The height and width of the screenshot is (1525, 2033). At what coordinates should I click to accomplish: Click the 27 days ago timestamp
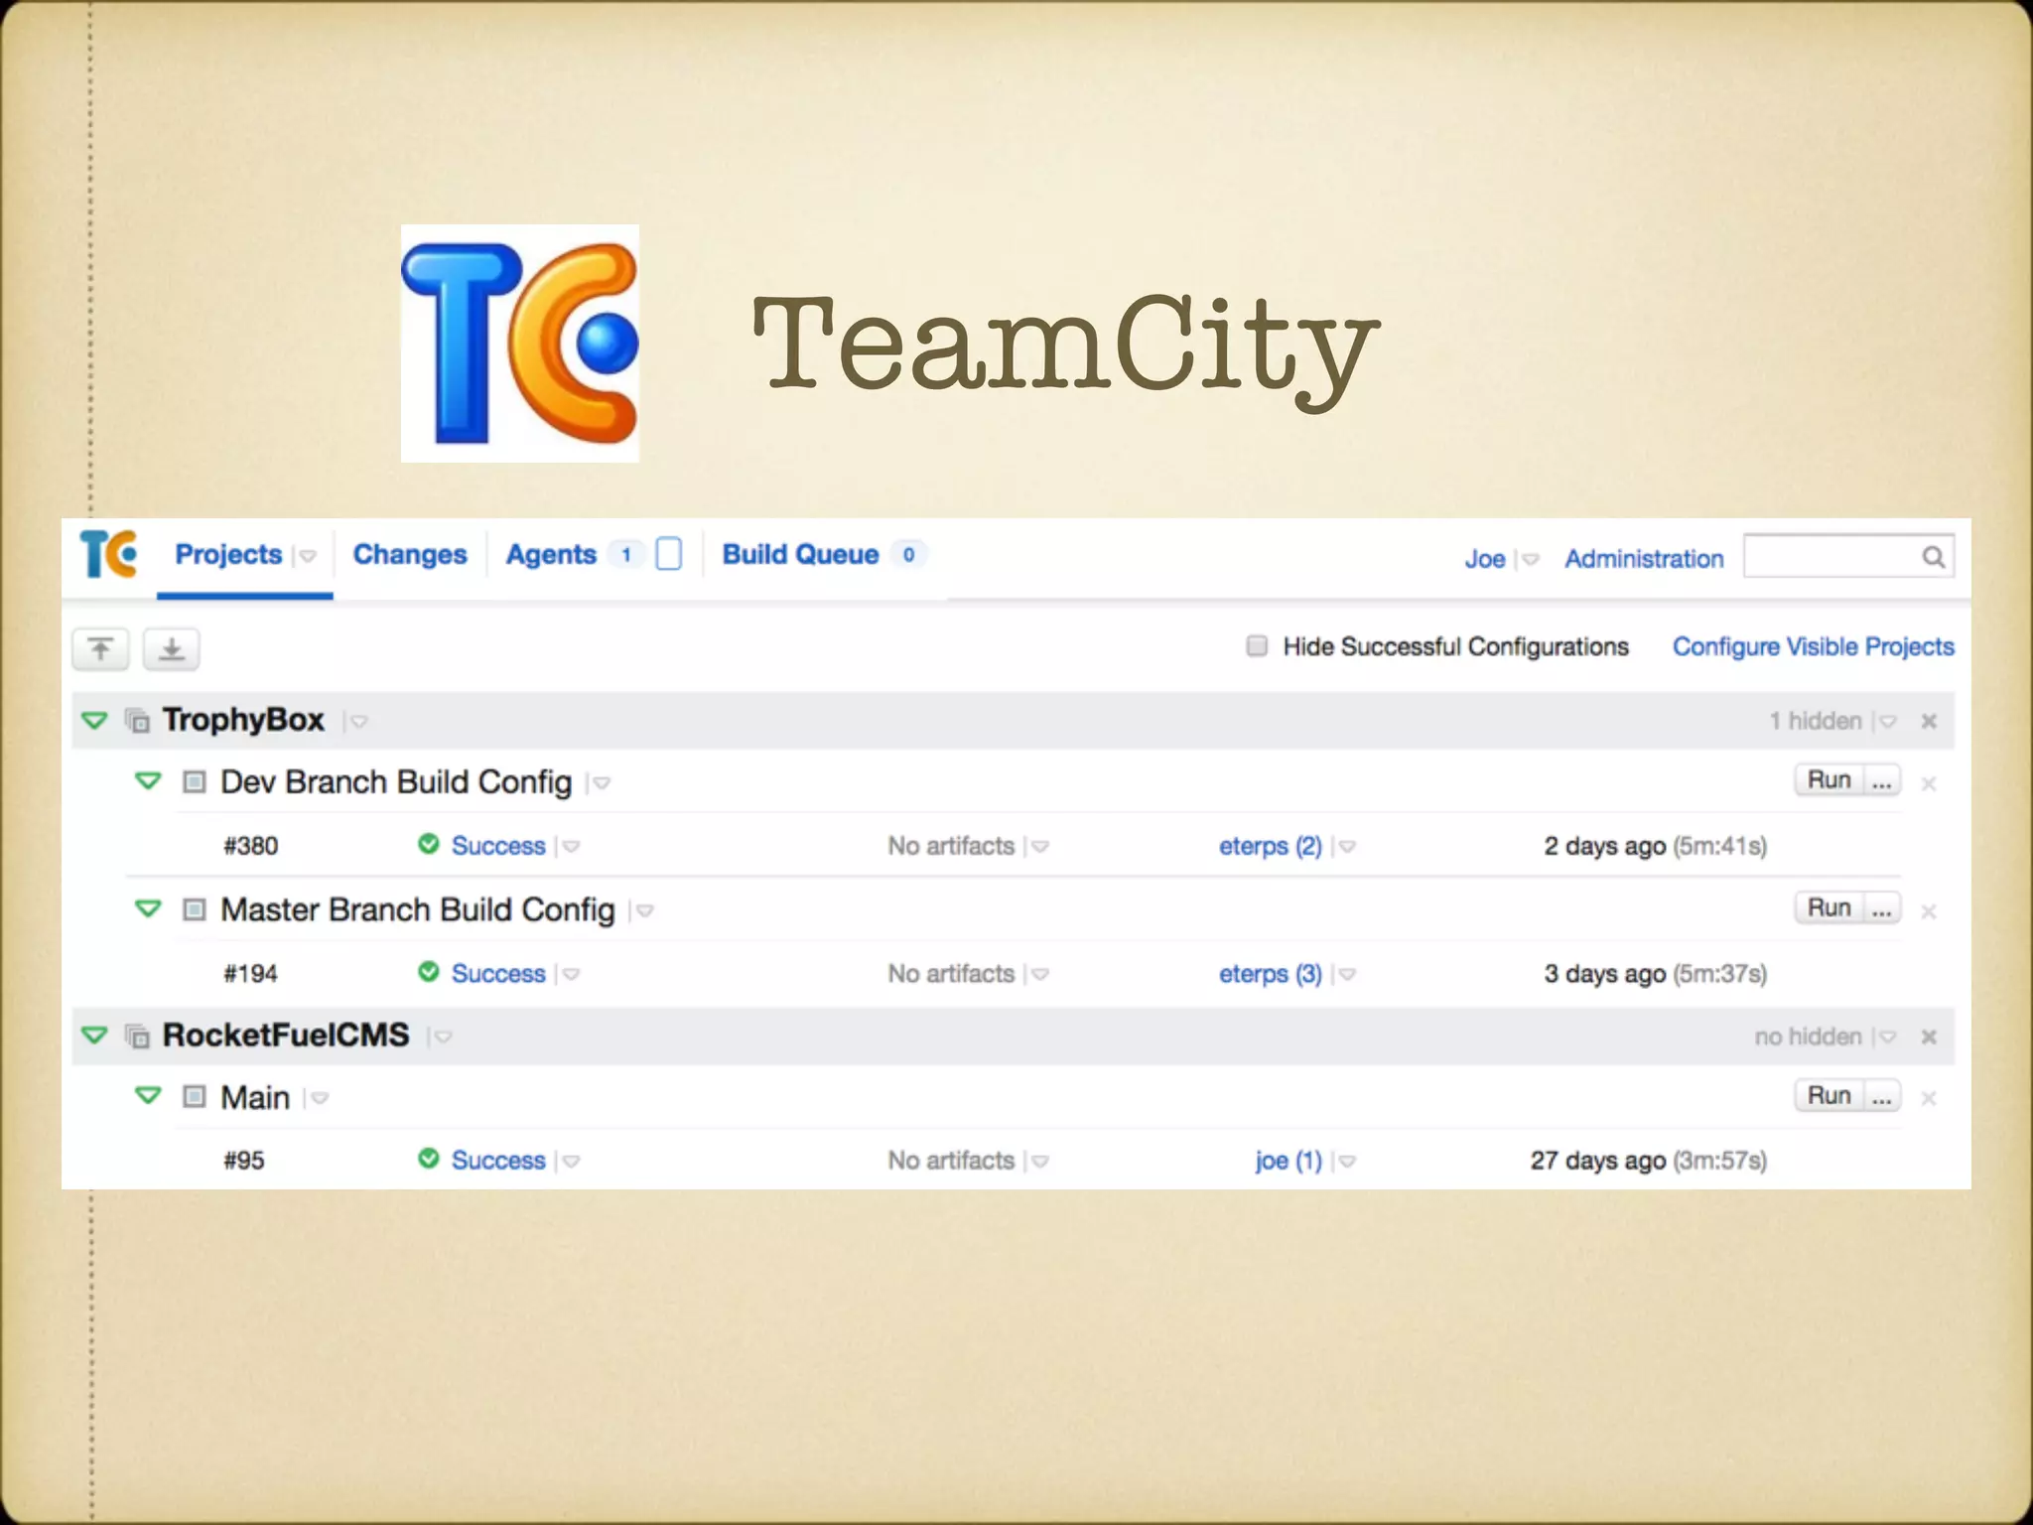pos(1598,1161)
